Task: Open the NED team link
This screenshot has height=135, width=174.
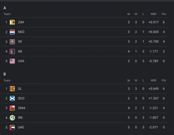Action: click(21, 32)
